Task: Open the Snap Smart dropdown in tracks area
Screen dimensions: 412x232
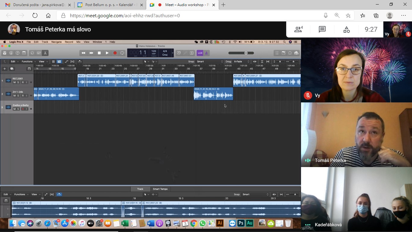Action: tap(210, 62)
